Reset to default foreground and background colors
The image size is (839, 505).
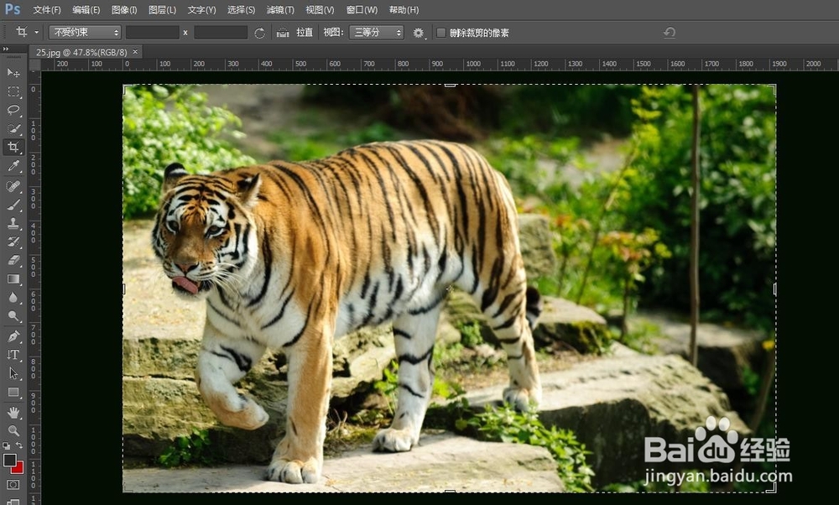(x=7, y=445)
